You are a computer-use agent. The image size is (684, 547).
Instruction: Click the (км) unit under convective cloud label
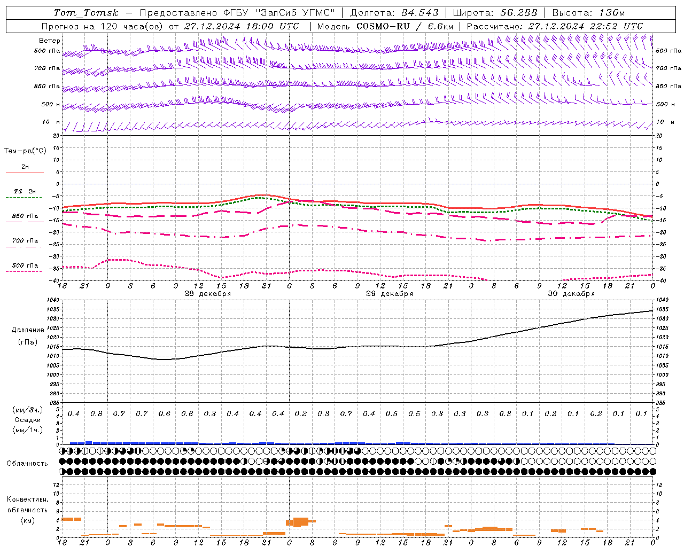click(x=27, y=520)
